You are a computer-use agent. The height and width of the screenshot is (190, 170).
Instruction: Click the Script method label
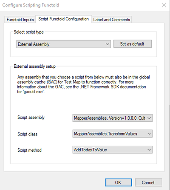pos(29,150)
